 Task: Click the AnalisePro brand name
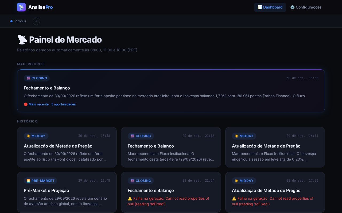click(x=41, y=7)
